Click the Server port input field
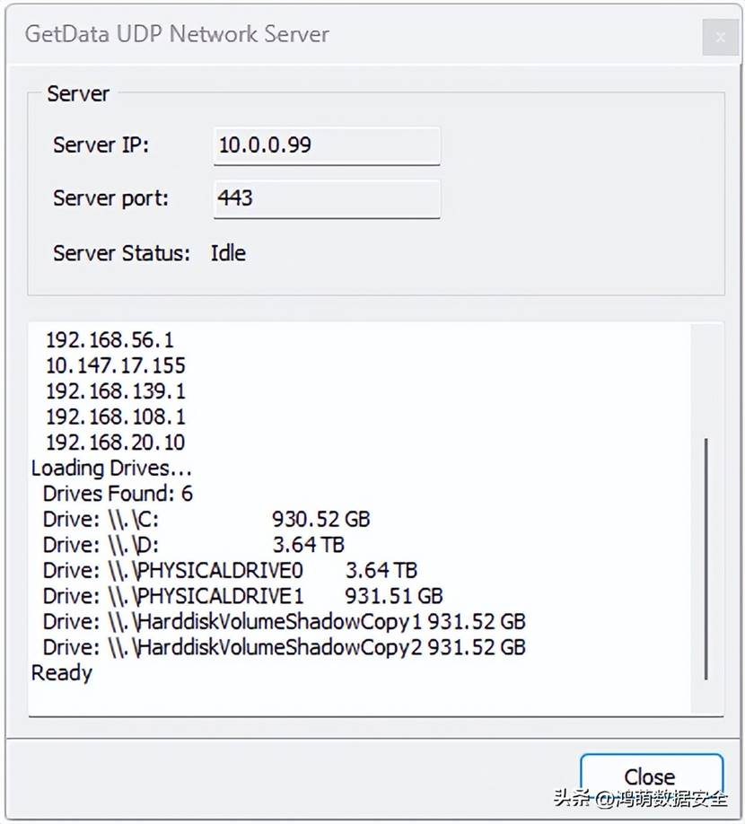This screenshot has width=745, height=824. pos(327,198)
